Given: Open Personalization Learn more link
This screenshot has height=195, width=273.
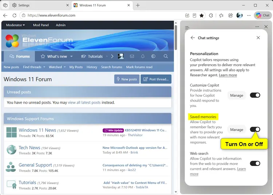Looking at the screenshot, I should coord(228,75).
